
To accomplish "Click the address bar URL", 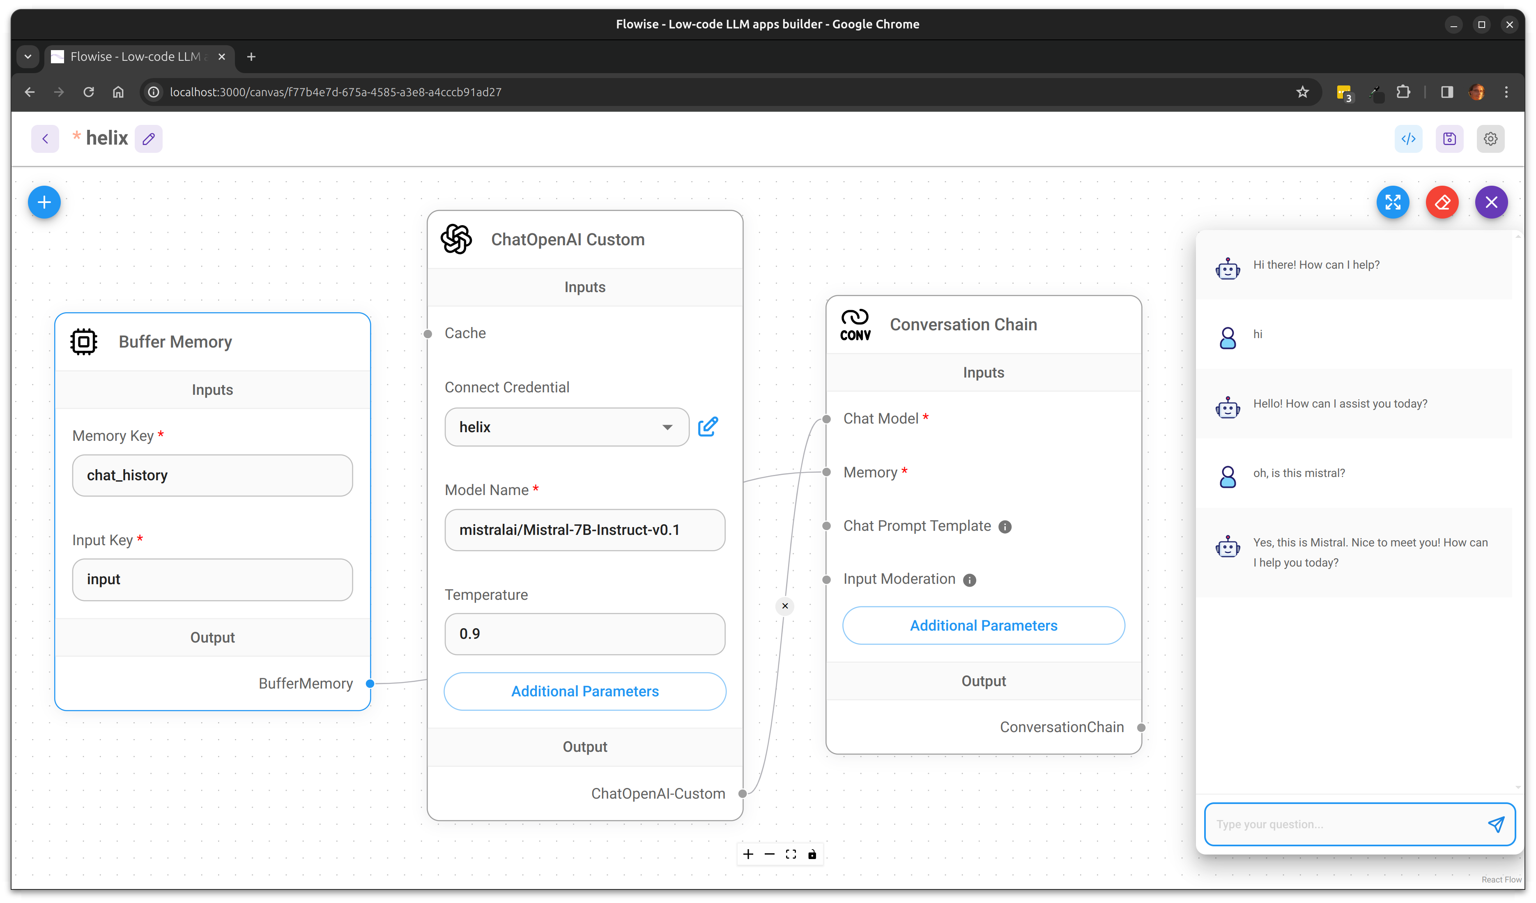I will [335, 92].
